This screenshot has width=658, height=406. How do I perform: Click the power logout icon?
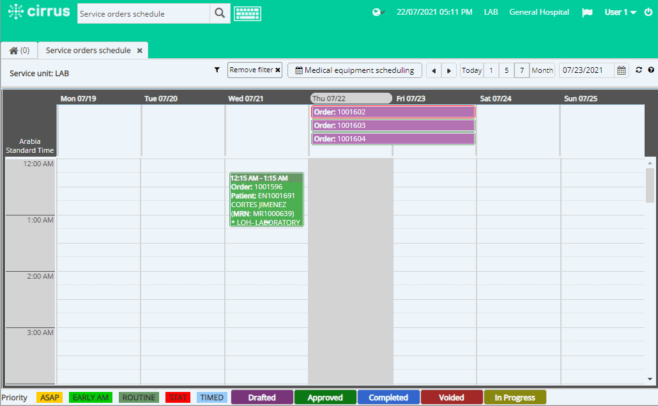(x=648, y=12)
